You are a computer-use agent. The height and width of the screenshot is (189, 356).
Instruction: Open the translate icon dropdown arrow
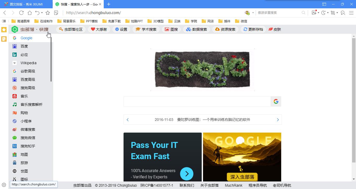point(318,12)
